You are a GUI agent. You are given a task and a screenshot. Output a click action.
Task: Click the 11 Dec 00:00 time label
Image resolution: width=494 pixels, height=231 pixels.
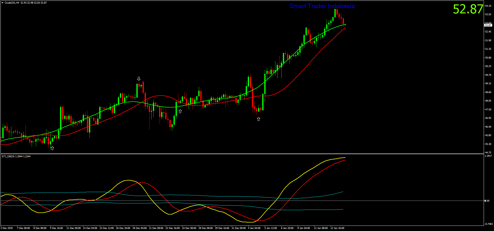(73, 228)
